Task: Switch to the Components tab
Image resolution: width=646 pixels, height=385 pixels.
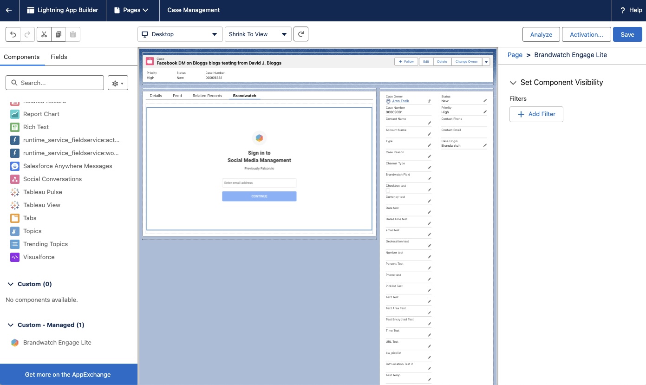Action: pos(22,57)
